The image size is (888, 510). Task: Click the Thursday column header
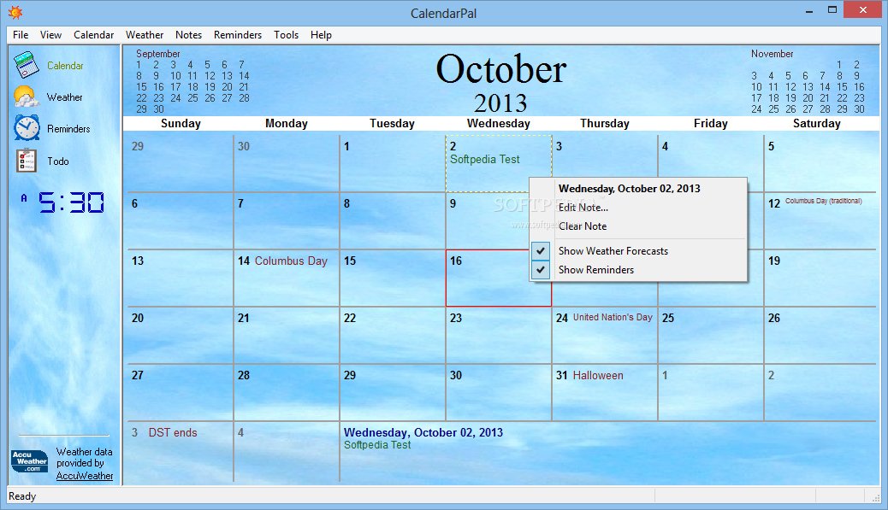tap(604, 123)
